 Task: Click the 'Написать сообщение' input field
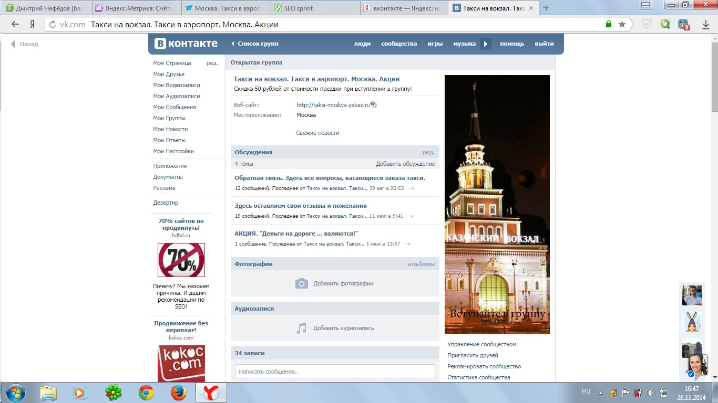[x=335, y=372]
